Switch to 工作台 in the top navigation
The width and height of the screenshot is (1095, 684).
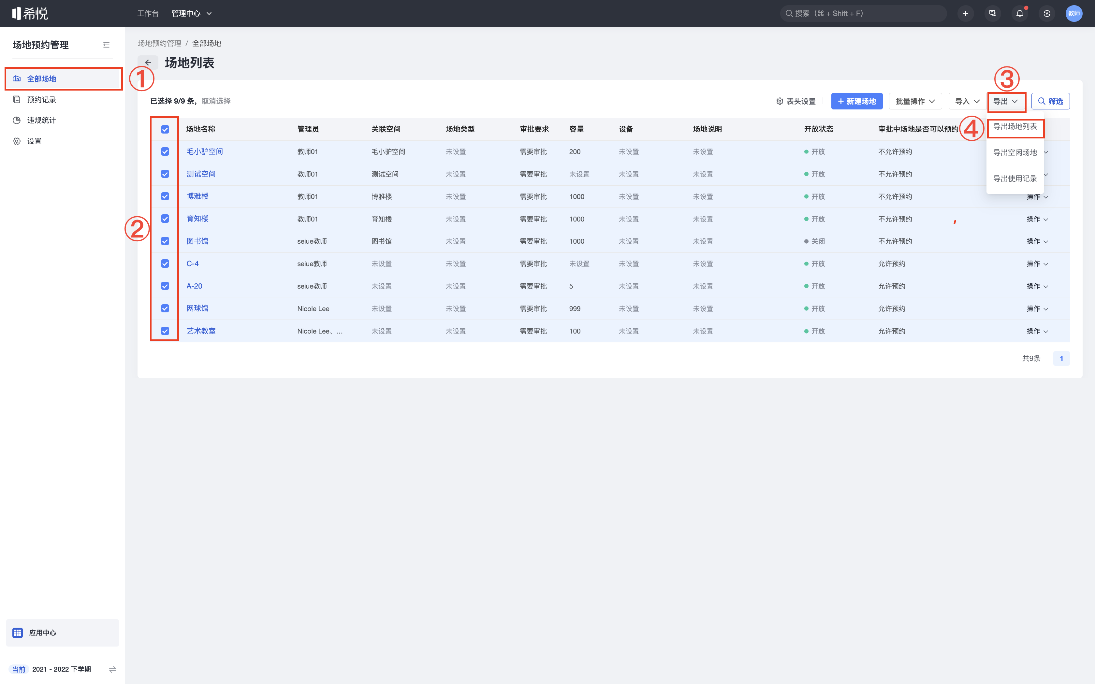pyautogui.click(x=148, y=14)
